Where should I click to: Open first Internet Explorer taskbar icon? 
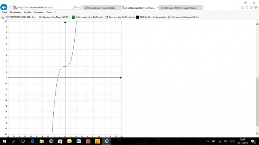coord(51,141)
